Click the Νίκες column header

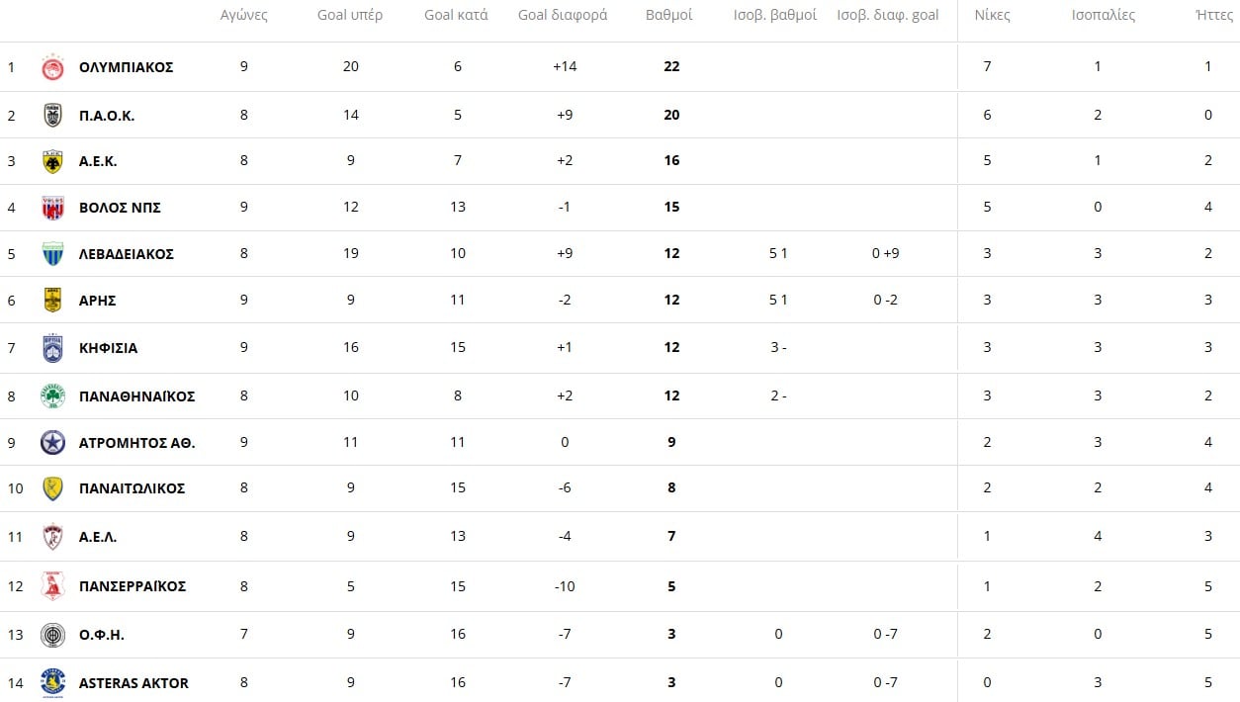tap(992, 15)
